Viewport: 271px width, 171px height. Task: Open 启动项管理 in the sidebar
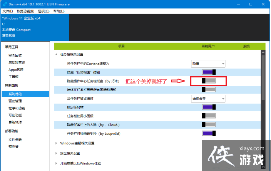point(17,62)
